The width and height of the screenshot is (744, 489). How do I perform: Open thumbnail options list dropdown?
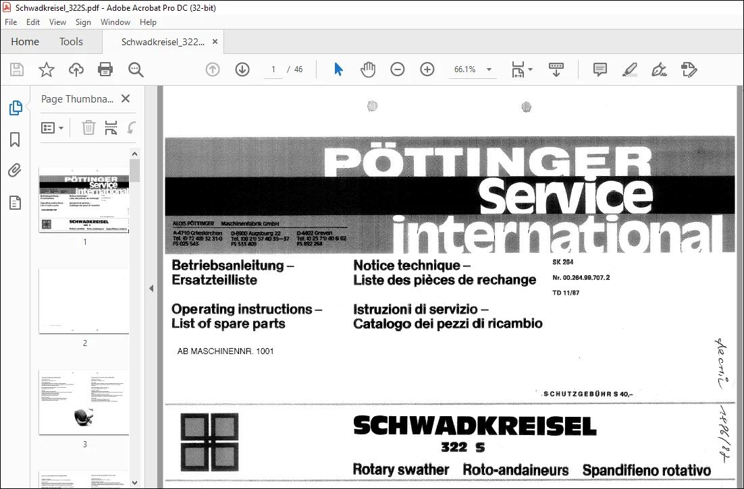52,128
